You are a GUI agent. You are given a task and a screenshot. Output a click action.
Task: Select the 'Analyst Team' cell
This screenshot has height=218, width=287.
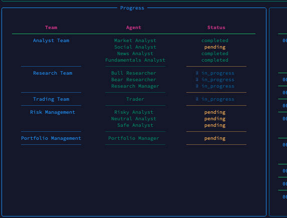click(x=51, y=41)
